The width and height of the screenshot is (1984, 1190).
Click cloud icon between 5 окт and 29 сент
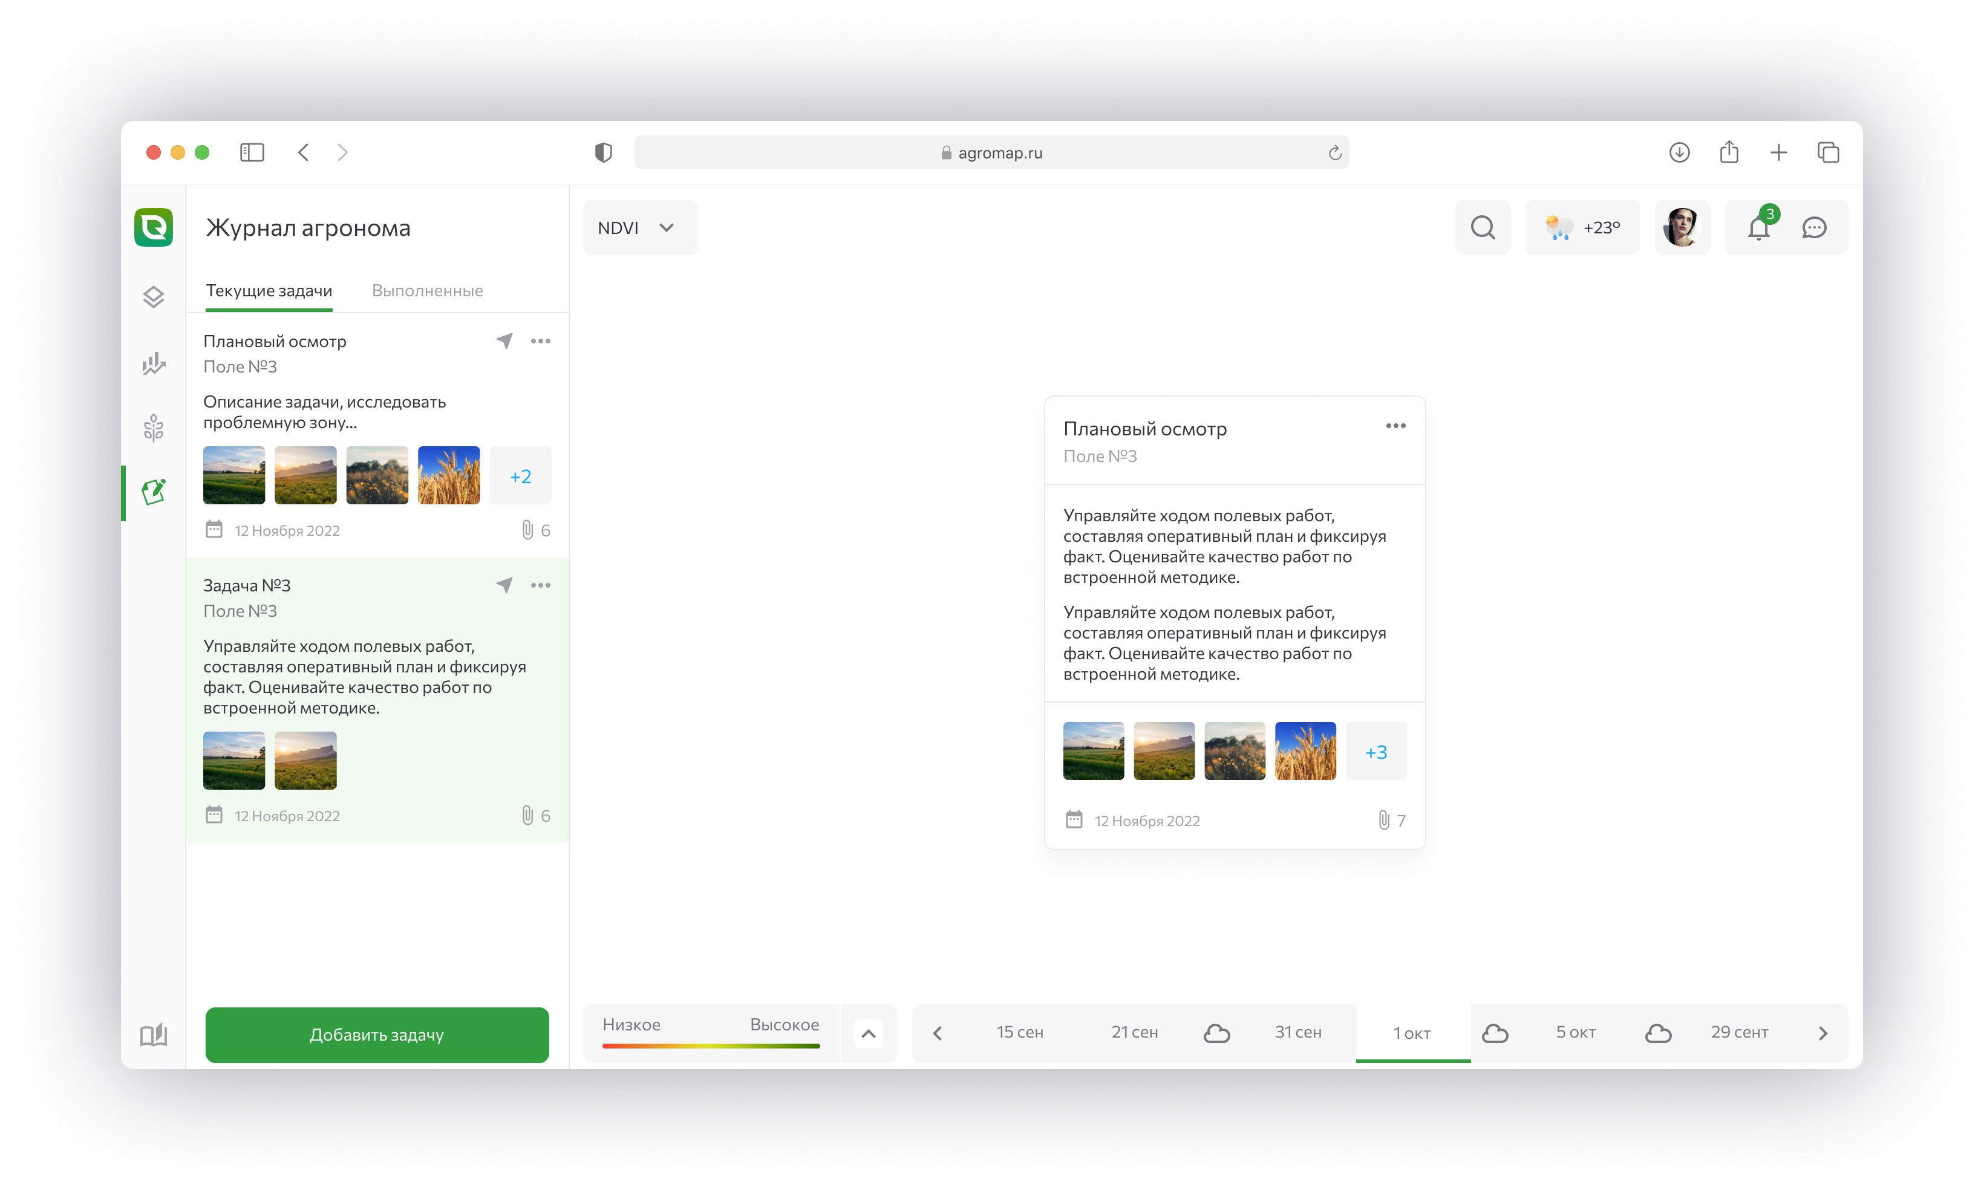point(1657,1033)
